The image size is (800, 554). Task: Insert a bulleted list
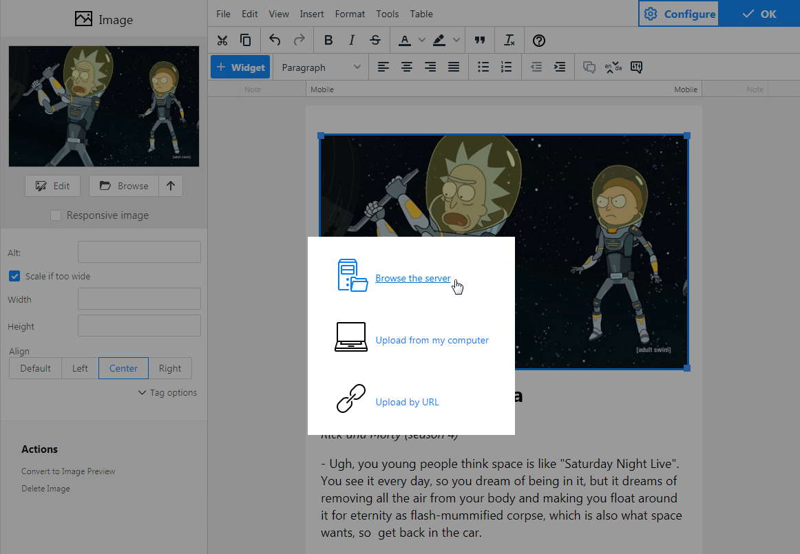coord(483,67)
